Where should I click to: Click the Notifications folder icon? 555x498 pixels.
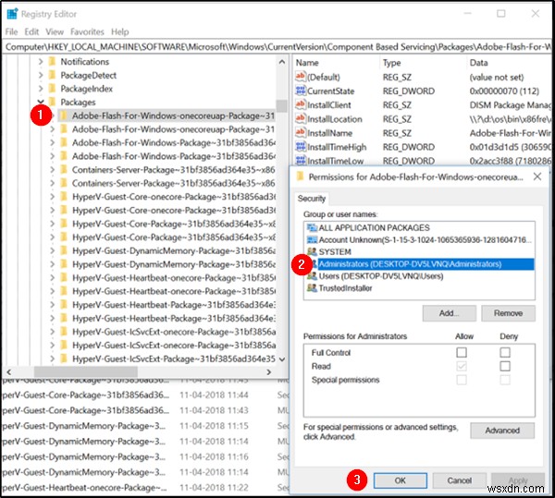tap(53, 62)
